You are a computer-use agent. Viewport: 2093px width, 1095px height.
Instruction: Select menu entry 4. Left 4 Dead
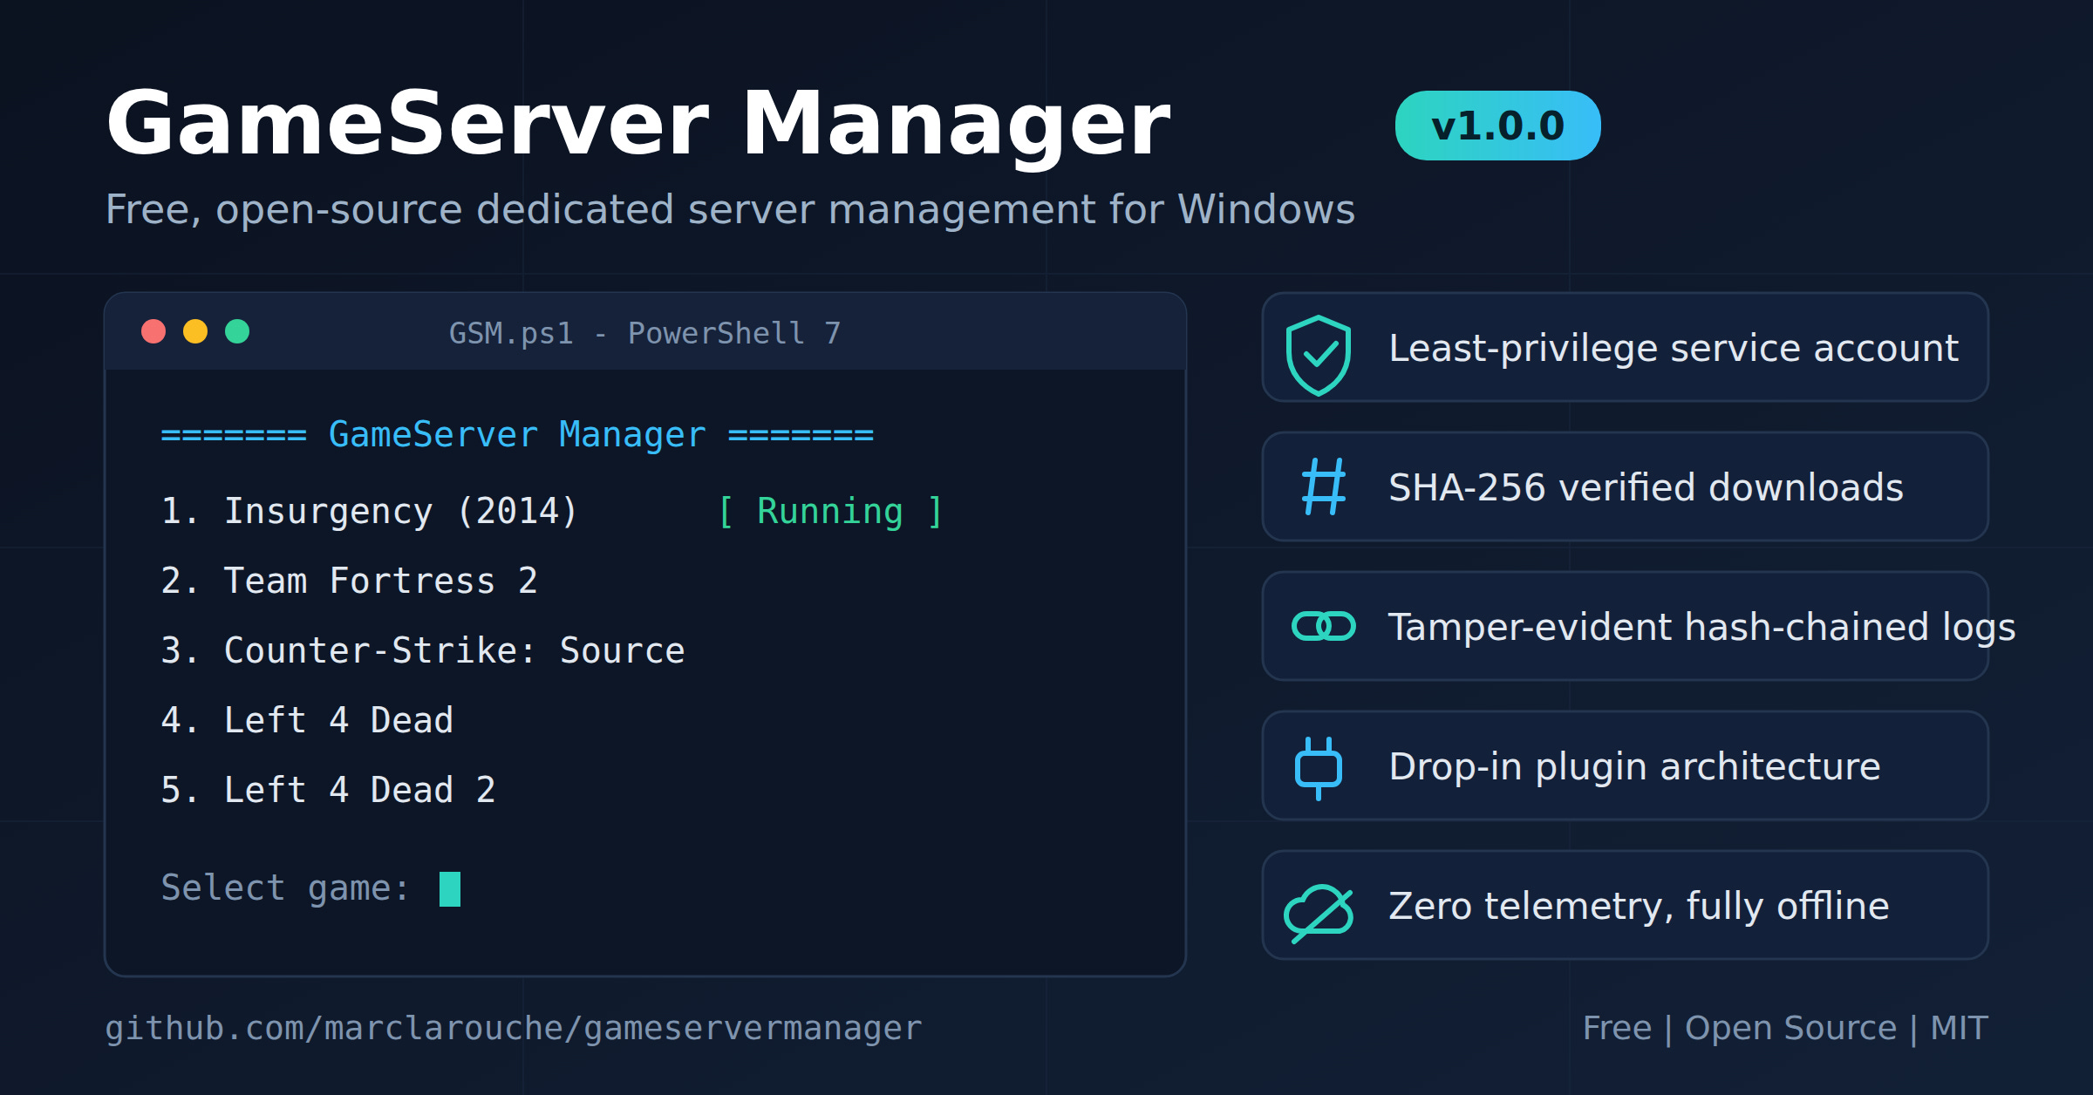[307, 720]
